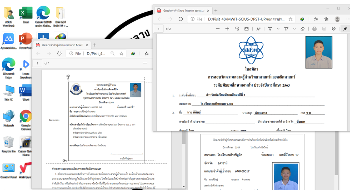
Task: Open Google Chrome desktop shortcut
Action: point(26,117)
